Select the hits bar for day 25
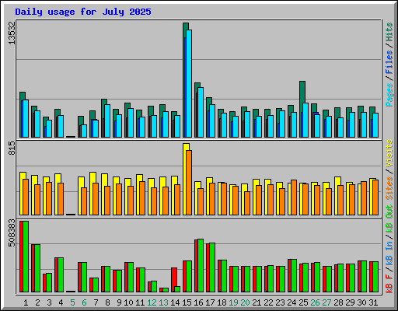The image size is (398, 311). pos(302,109)
